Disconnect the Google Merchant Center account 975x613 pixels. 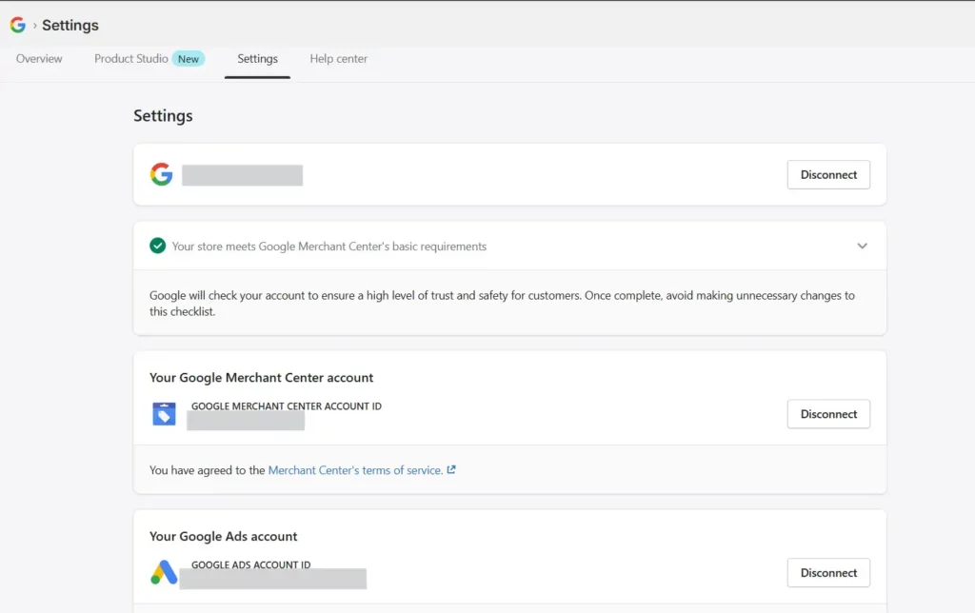click(x=828, y=414)
